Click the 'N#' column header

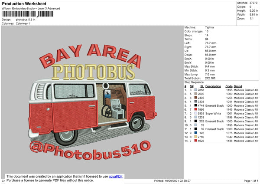point(192,86)
